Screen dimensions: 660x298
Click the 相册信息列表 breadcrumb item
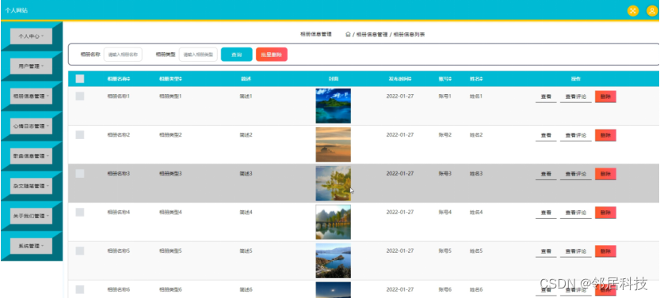coord(409,35)
